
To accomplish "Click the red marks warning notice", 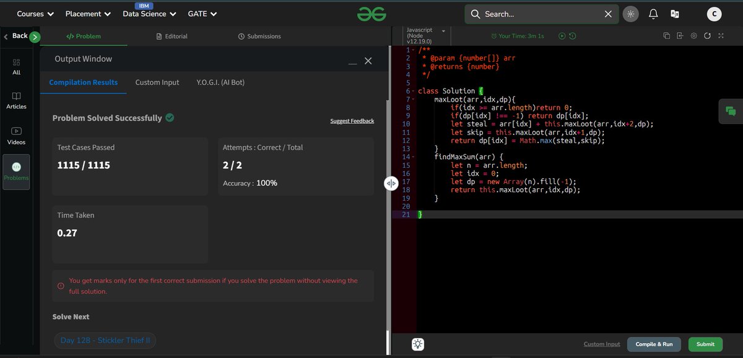I will [x=213, y=286].
